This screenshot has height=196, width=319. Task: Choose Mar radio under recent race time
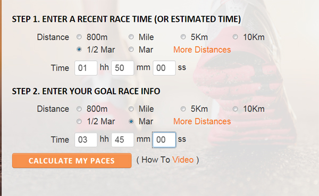131,50
